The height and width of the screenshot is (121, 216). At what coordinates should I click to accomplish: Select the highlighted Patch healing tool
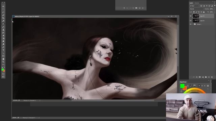3,24
